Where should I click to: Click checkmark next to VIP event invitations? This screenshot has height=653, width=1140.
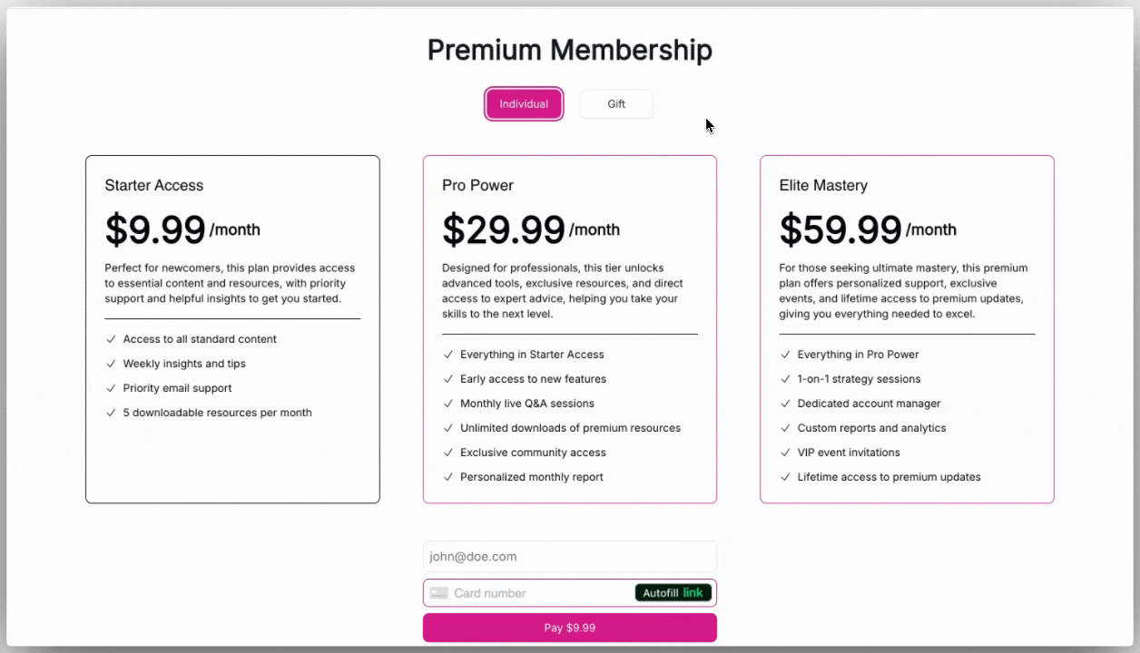point(785,453)
